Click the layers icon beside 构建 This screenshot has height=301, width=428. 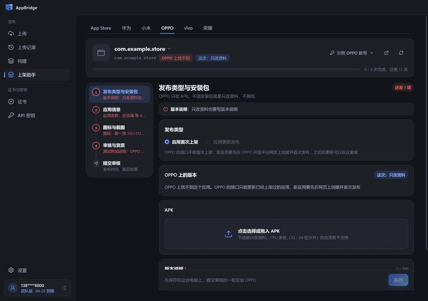click(11, 61)
